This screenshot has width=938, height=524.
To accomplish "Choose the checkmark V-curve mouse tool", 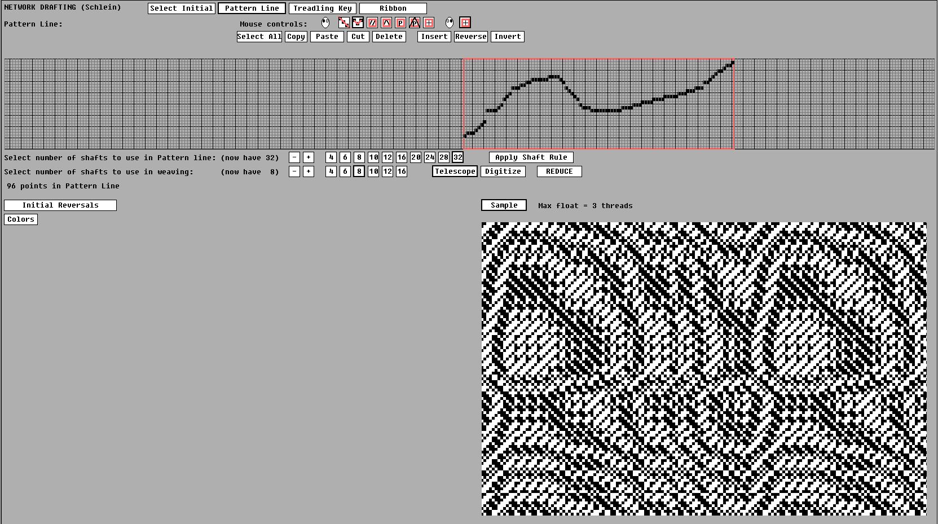I will point(358,23).
